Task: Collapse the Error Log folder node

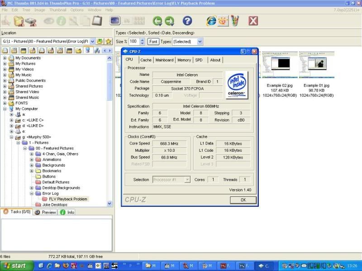Action: pyautogui.click(x=32, y=194)
